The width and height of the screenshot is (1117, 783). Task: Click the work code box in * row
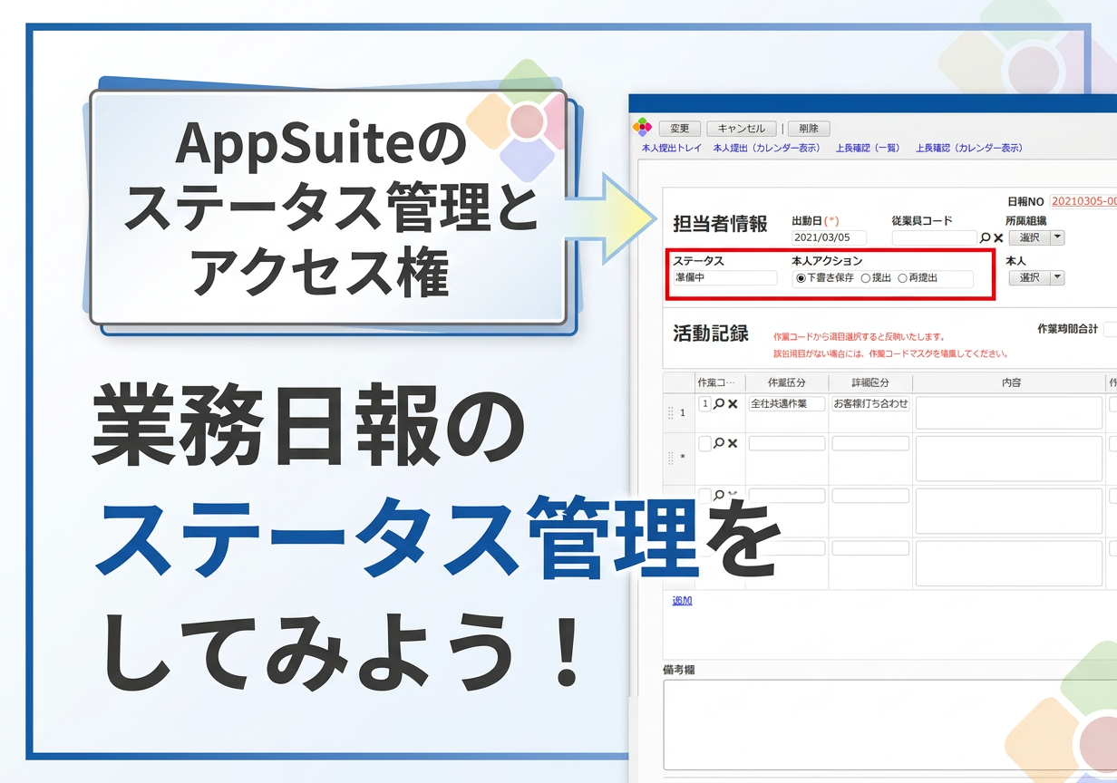pos(704,443)
